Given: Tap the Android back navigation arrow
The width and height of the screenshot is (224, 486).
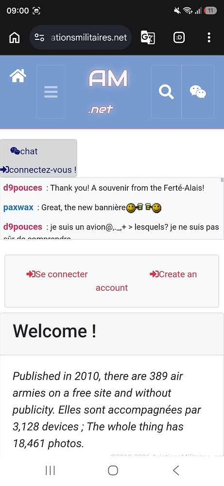Looking at the screenshot, I should pos(176,470).
